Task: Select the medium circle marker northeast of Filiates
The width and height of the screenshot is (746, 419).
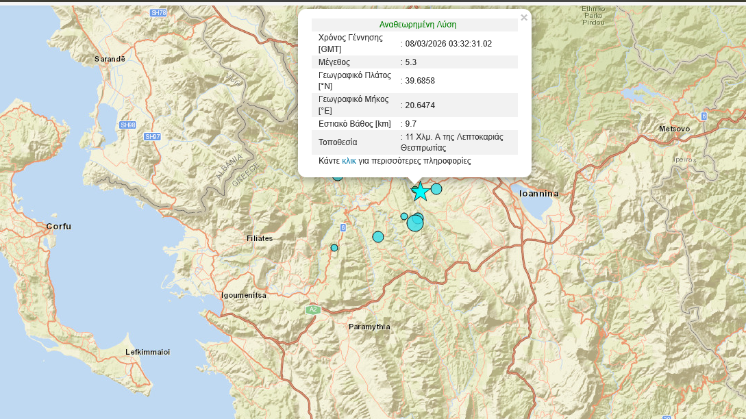Action: 378,237
